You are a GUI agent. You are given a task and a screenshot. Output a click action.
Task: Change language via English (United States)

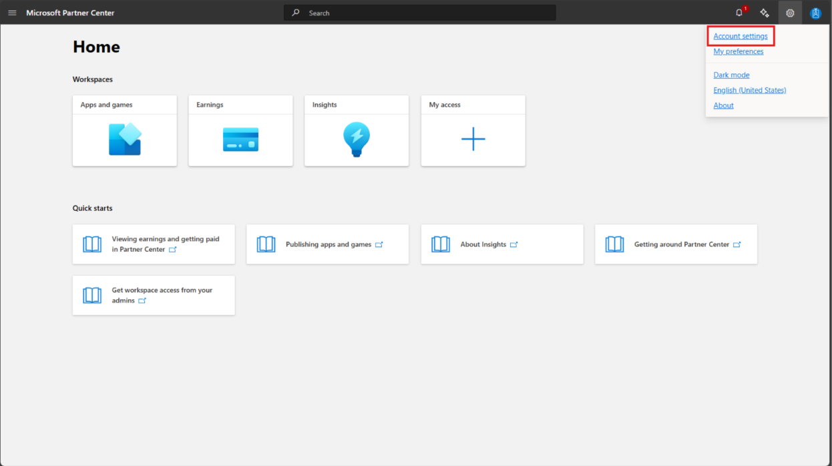[x=749, y=89]
